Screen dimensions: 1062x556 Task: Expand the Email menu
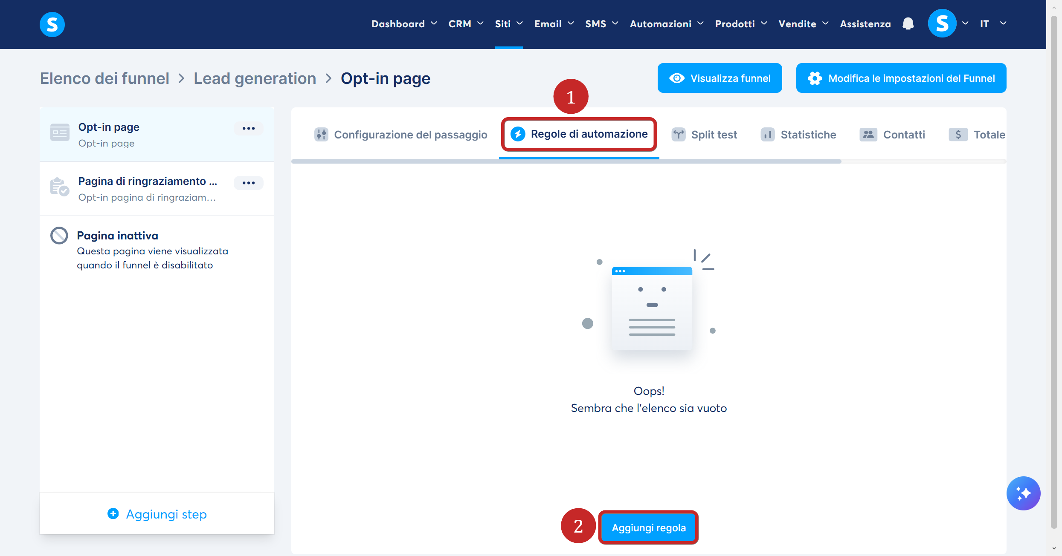[x=554, y=24]
